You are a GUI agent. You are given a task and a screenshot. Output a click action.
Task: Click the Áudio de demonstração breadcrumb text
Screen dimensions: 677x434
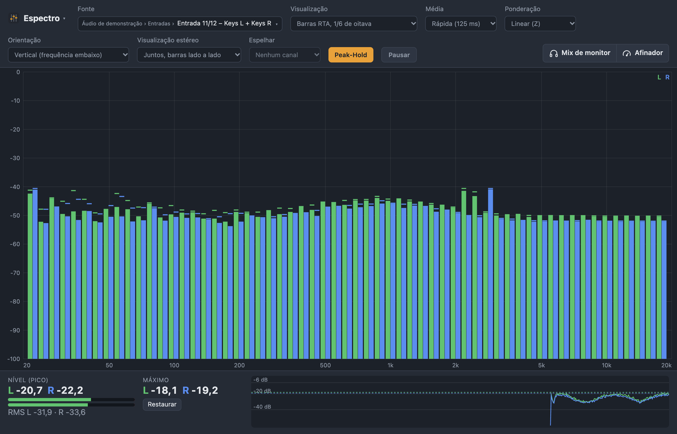point(112,24)
